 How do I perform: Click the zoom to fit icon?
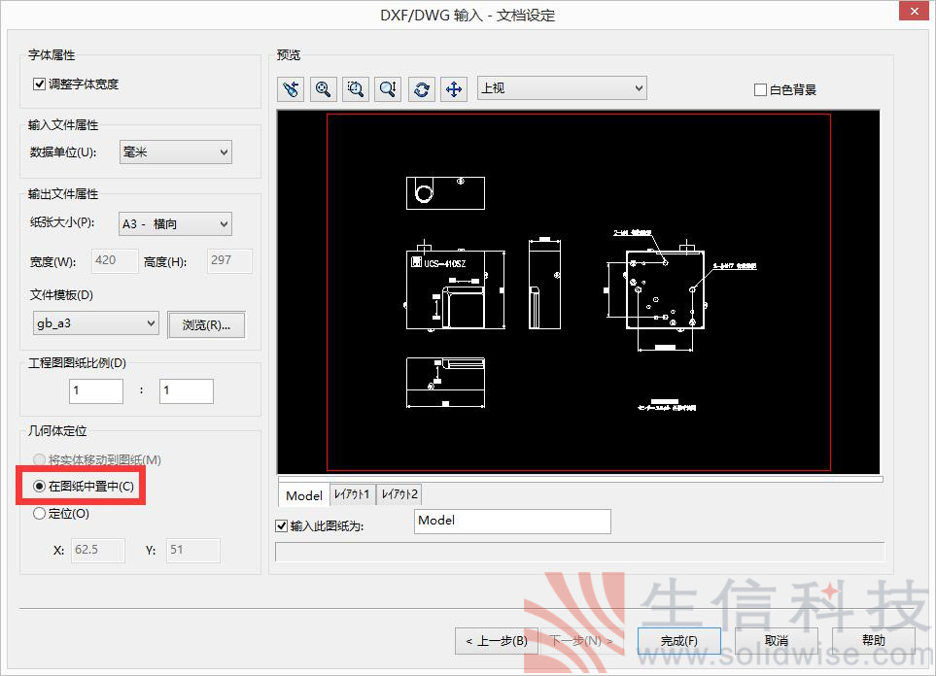point(323,89)
